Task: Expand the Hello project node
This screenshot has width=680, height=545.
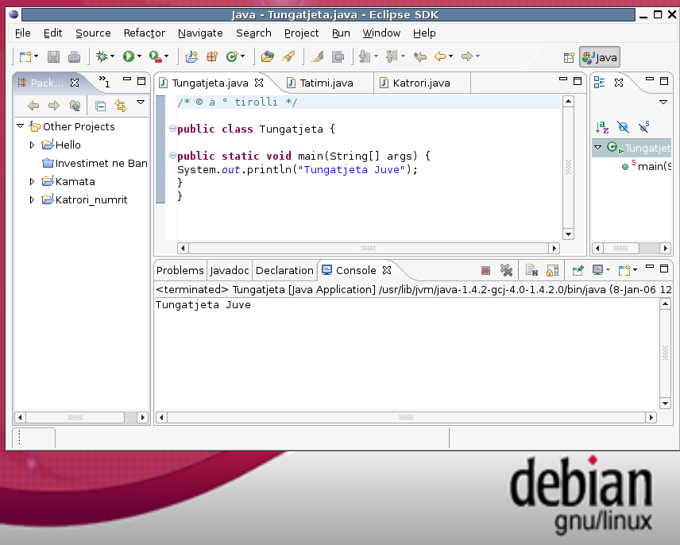Action: pyautogui.click(x=32, y=145)
